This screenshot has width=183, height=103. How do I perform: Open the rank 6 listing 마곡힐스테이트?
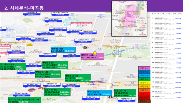[166, 43]
